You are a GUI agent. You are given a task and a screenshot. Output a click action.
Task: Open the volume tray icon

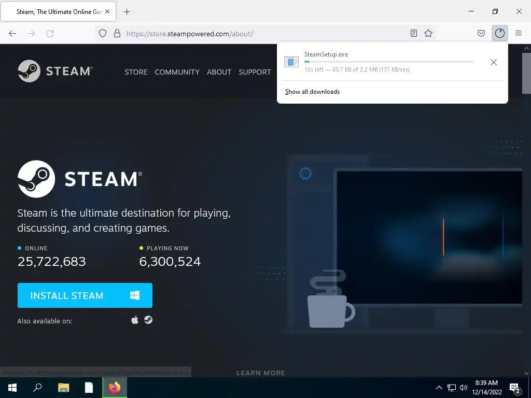tap(464, 388)
